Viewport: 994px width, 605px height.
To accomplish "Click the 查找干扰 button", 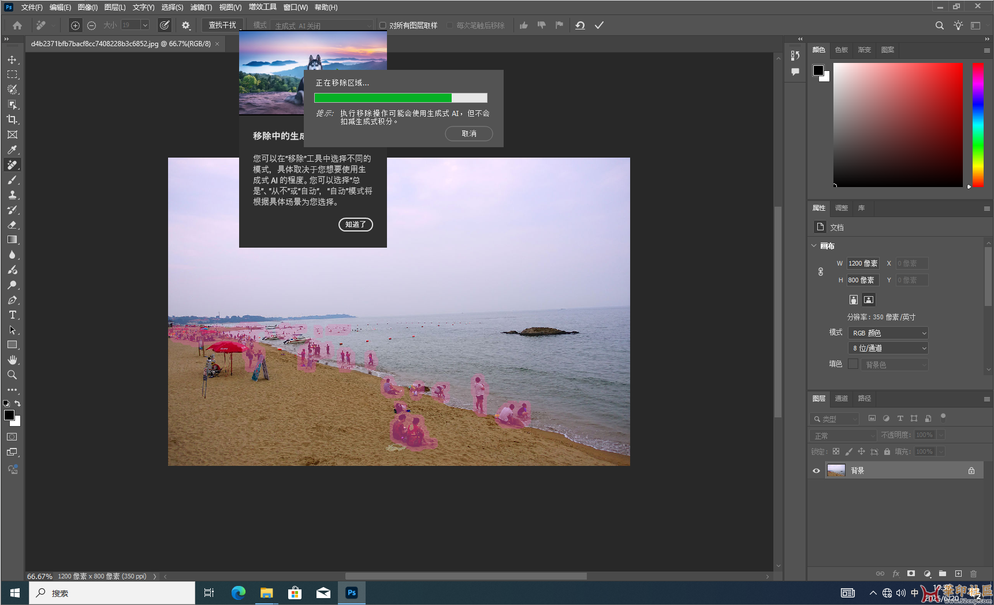I will [222, 25].
